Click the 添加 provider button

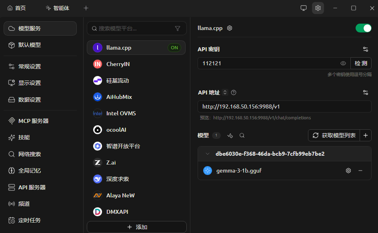coord(137,227)
